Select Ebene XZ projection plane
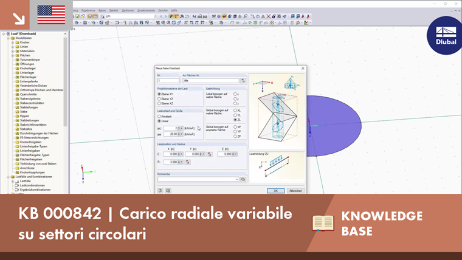The width and height of the screenshot is (462, 260). click(159, 103)
